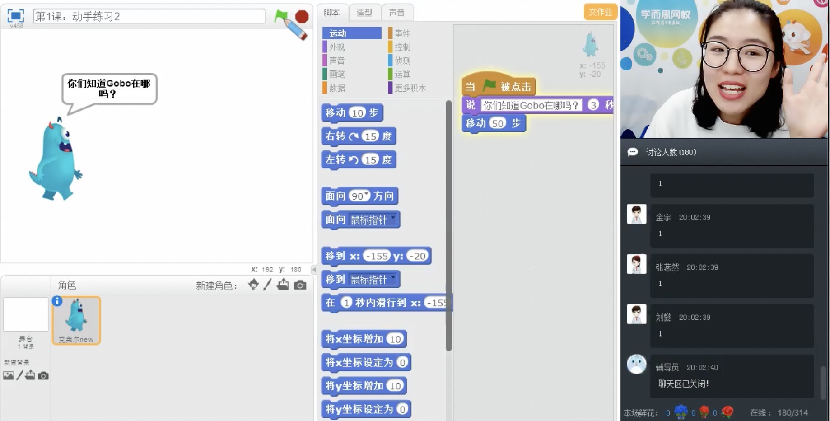Select the 运动 block category

(352, 33)
